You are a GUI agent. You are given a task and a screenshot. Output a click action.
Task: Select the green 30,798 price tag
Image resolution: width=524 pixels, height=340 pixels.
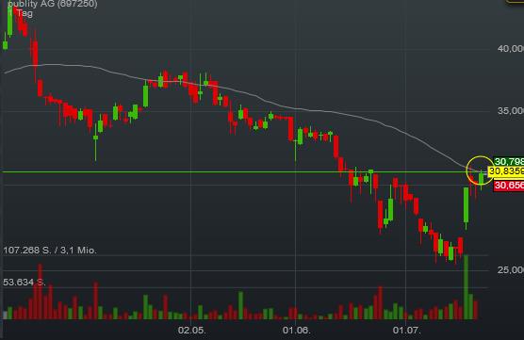(509, 162)
